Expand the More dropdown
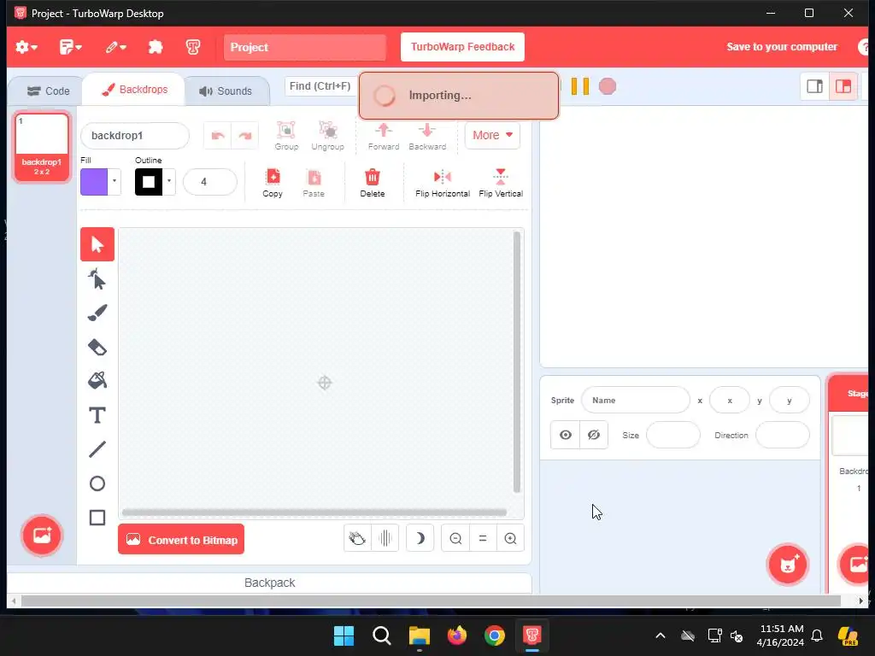The width and height of the screenshot is (875, 656). tap(492, 135)
